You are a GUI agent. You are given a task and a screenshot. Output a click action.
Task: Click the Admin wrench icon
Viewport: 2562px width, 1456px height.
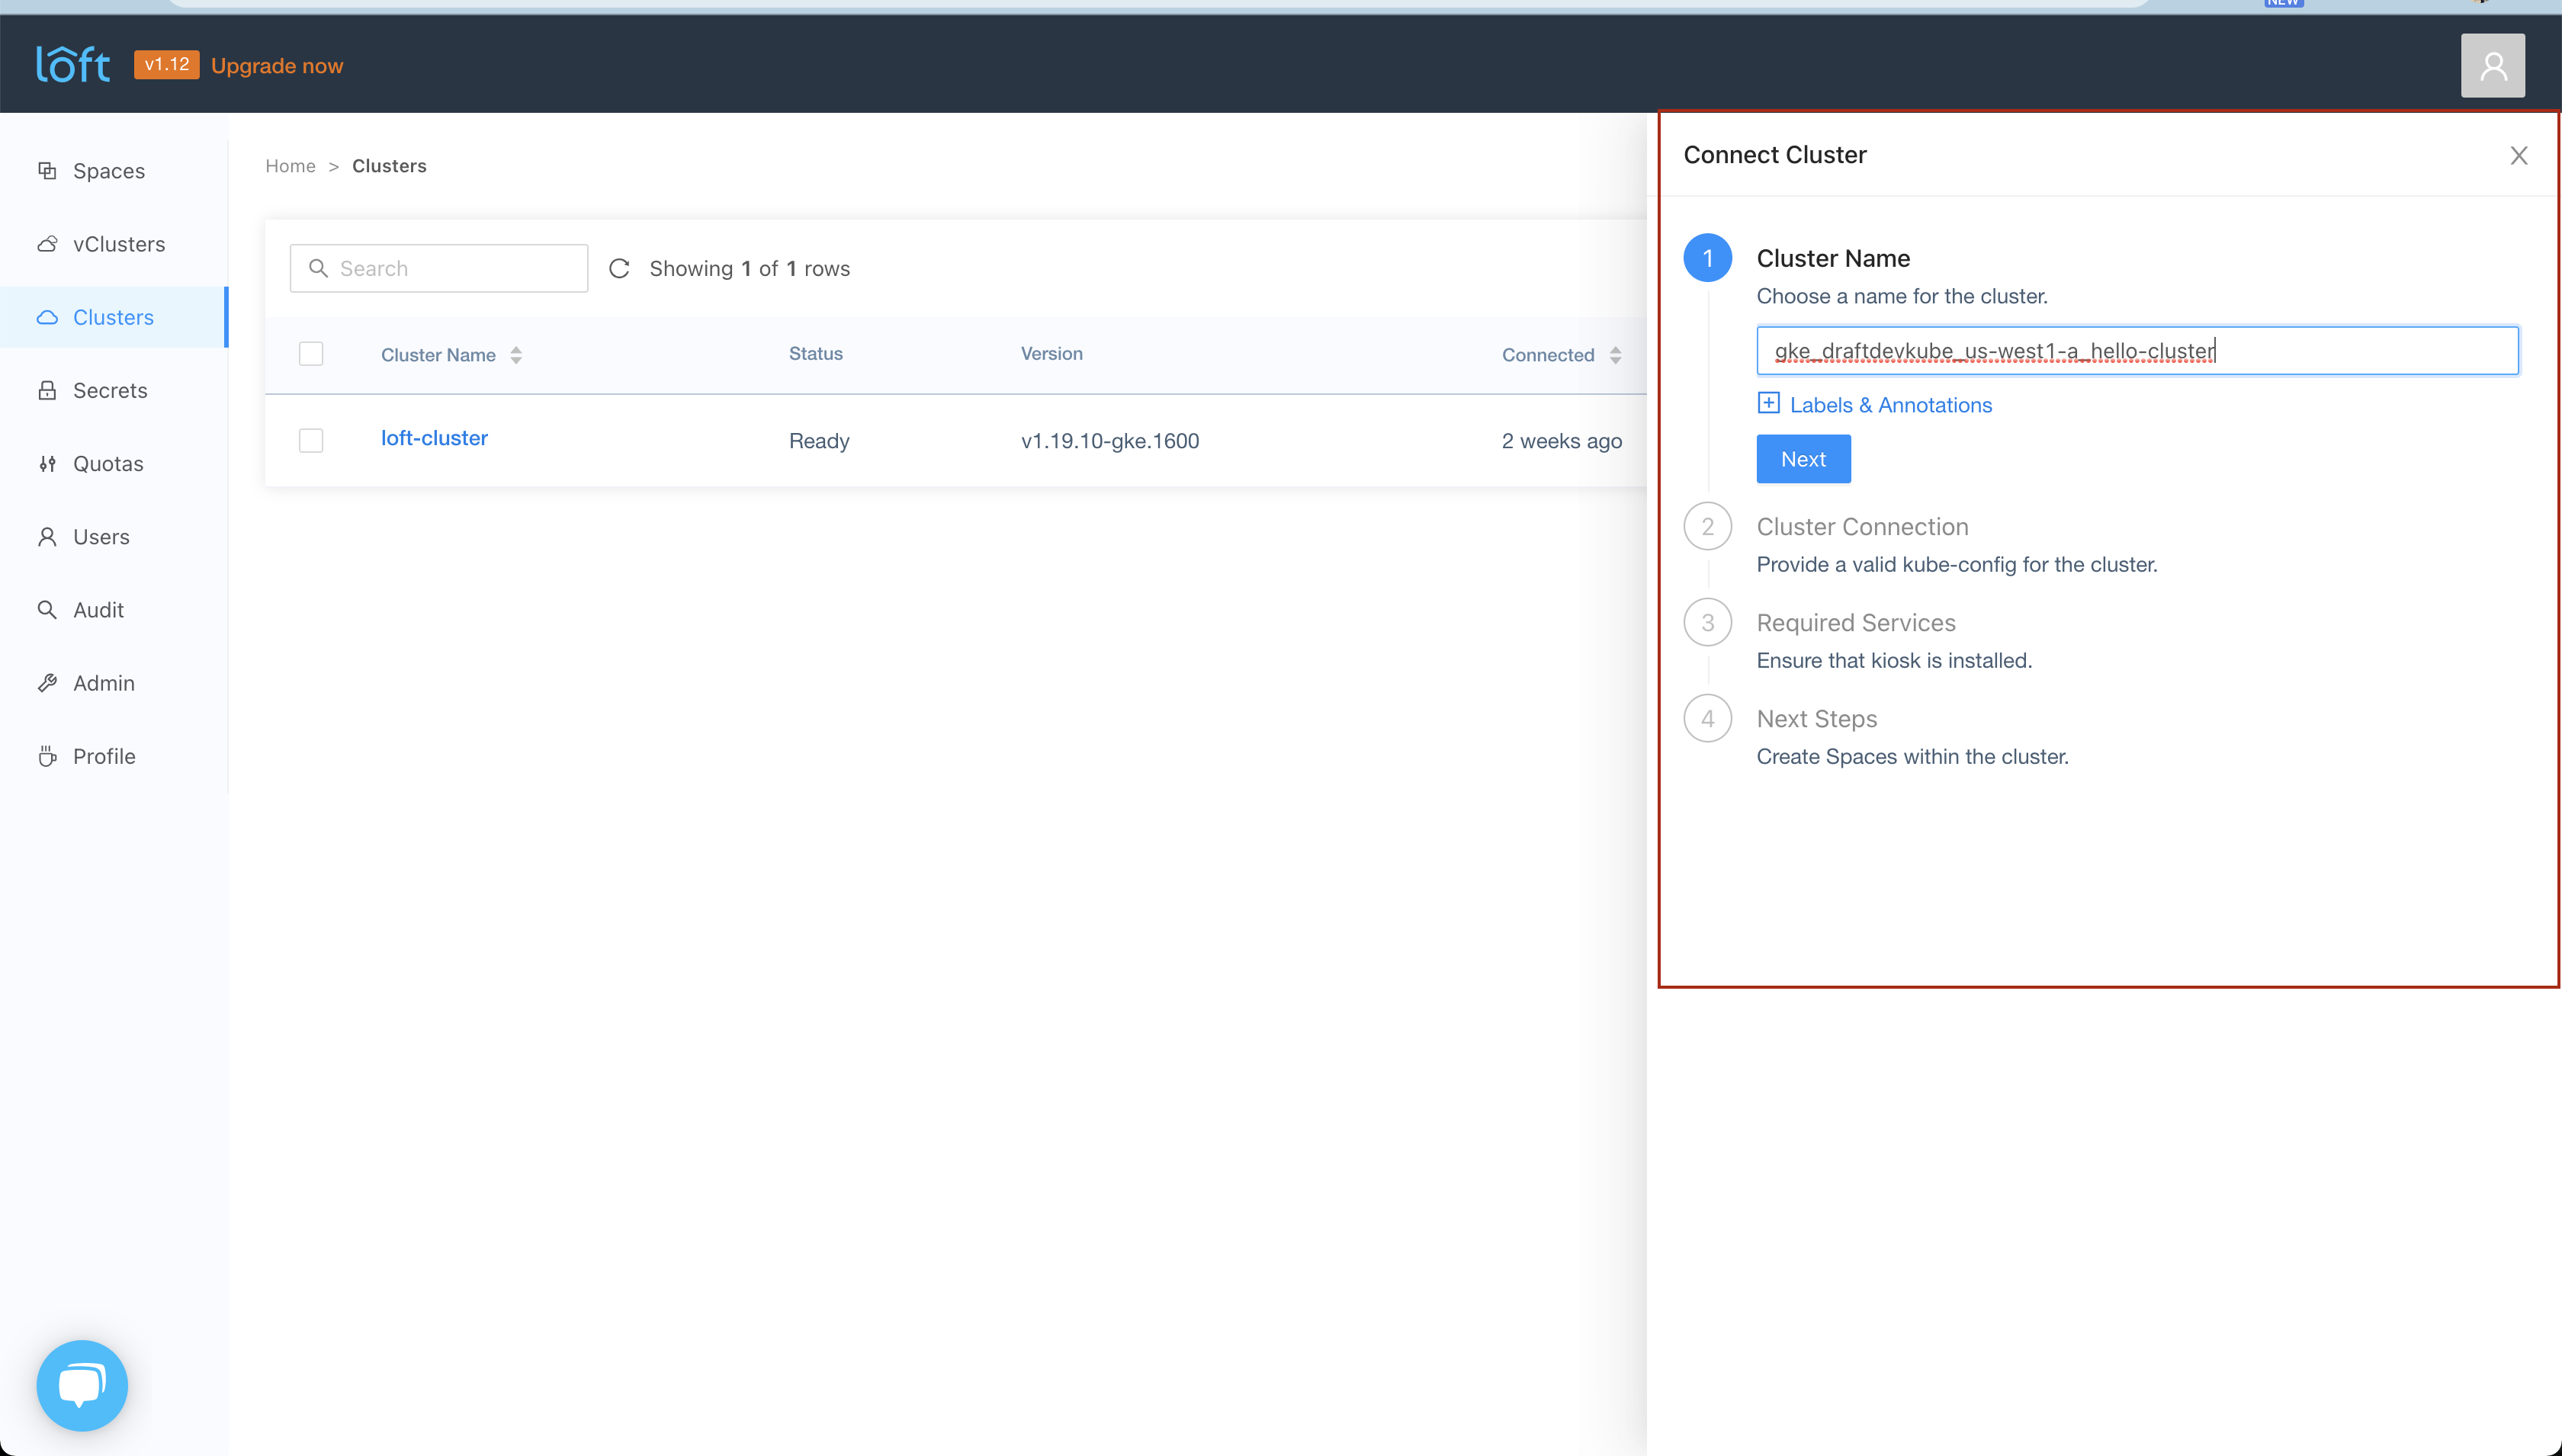[47, 683]
